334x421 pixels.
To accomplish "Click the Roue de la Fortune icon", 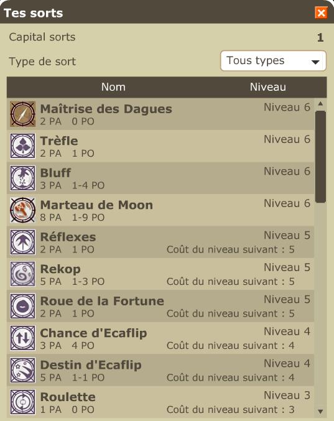I will tap(22, 306).
